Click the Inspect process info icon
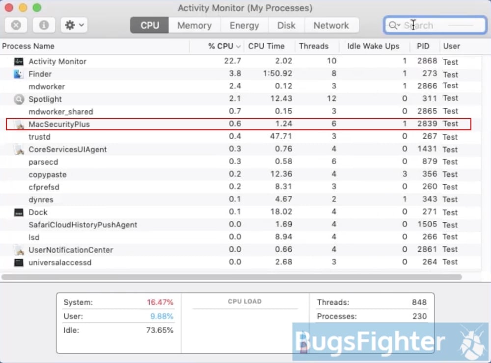The height and width of the screenshot is (363, 491). (x=44, y=25)
